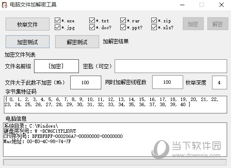Image resolution: width=231 pixels, height=168 pixels.
Task: Click the app icon in title bar
Action: point(4,5)
